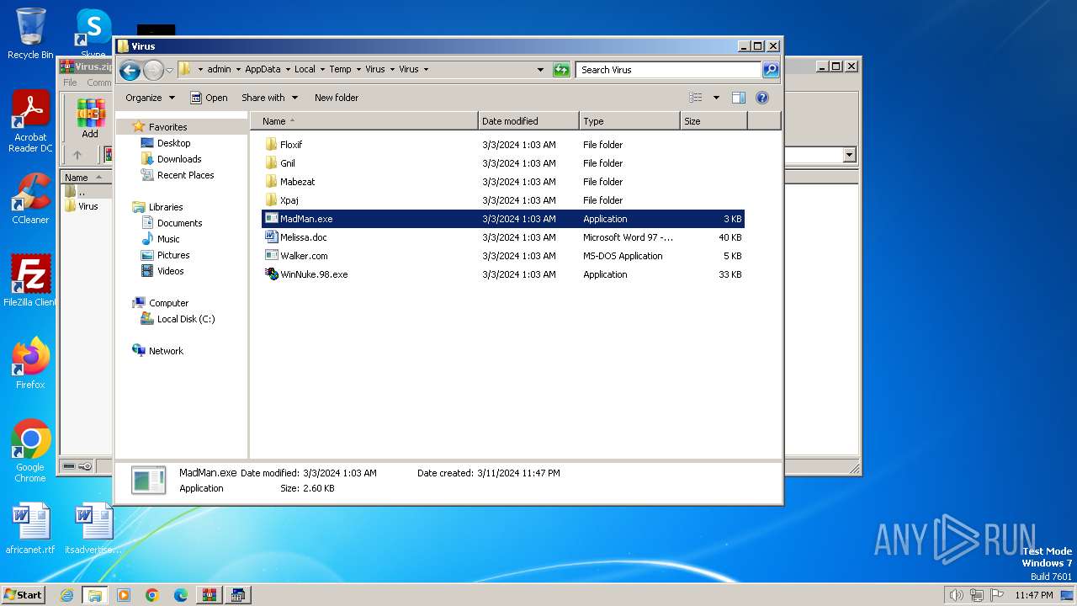
Task: Open Downloads in the navigation pane
Action: pyautogui.click(x=179, y=159)
